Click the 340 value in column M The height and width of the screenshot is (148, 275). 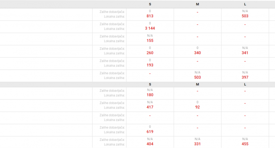point(198,53)
